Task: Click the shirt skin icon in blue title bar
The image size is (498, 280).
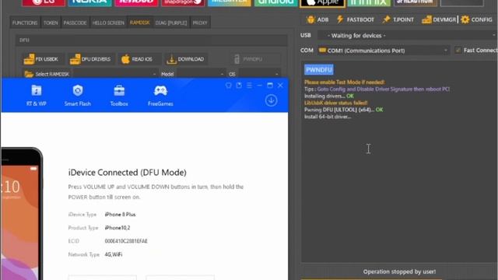Action: click(x=228, y=86)
